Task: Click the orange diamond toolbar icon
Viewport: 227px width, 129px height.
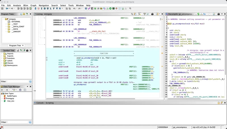Action: (x=116, y=9)
